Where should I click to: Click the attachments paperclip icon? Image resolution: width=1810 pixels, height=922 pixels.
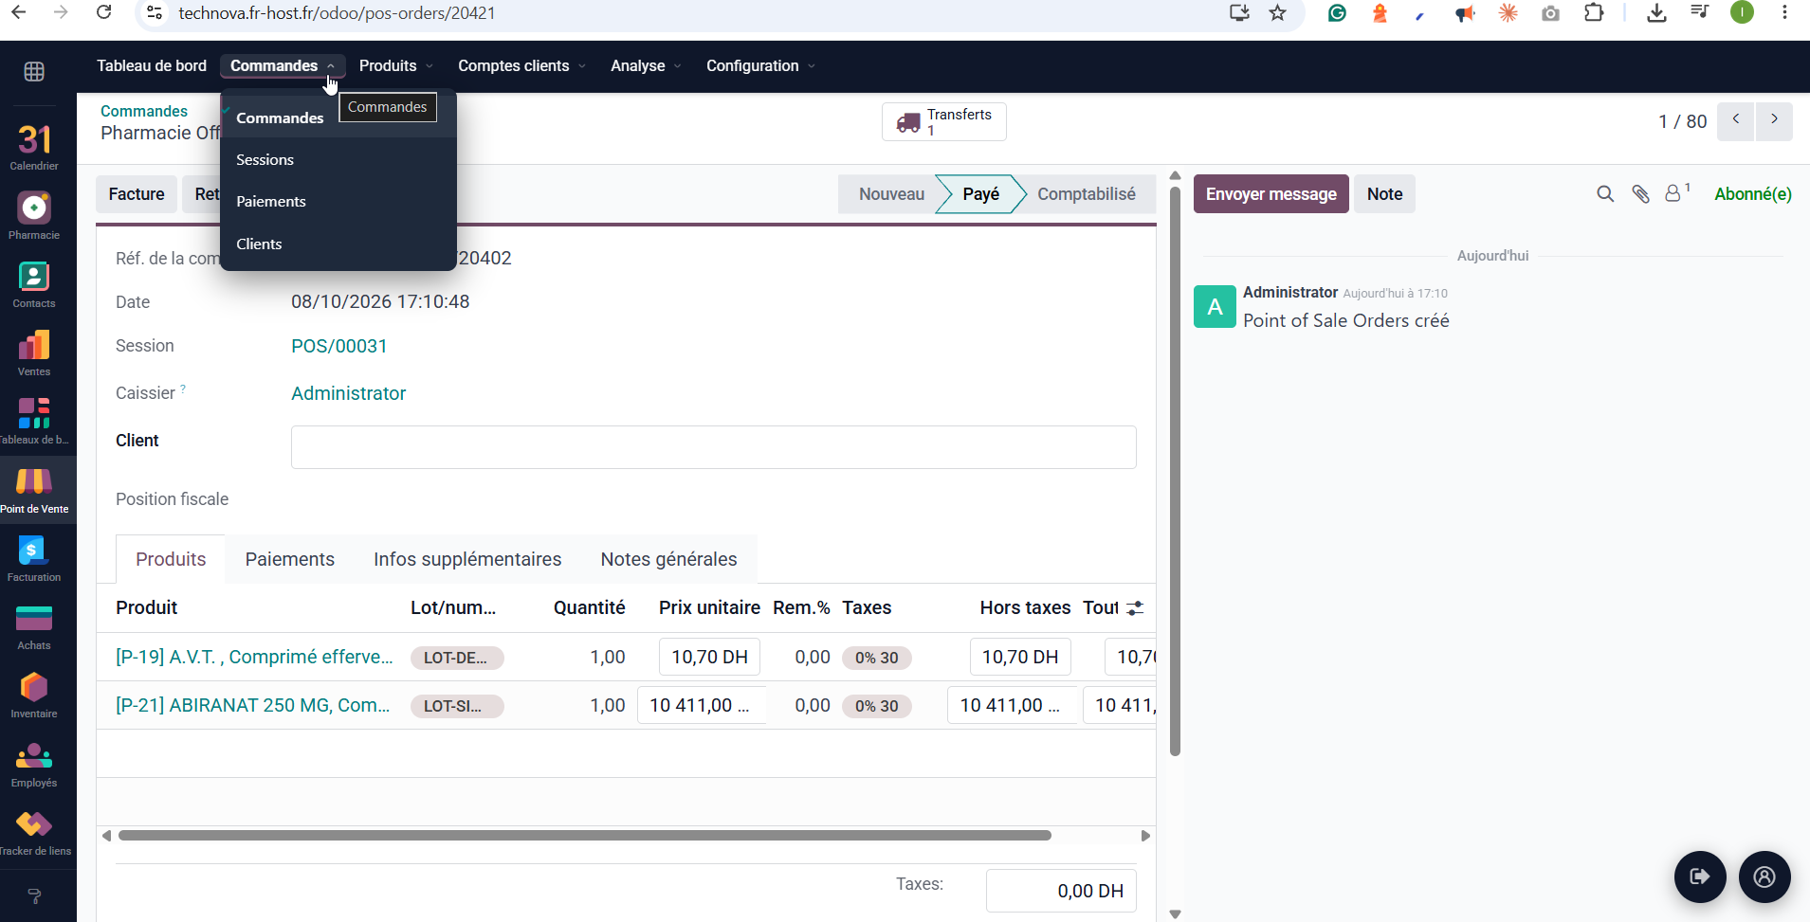1641,194
